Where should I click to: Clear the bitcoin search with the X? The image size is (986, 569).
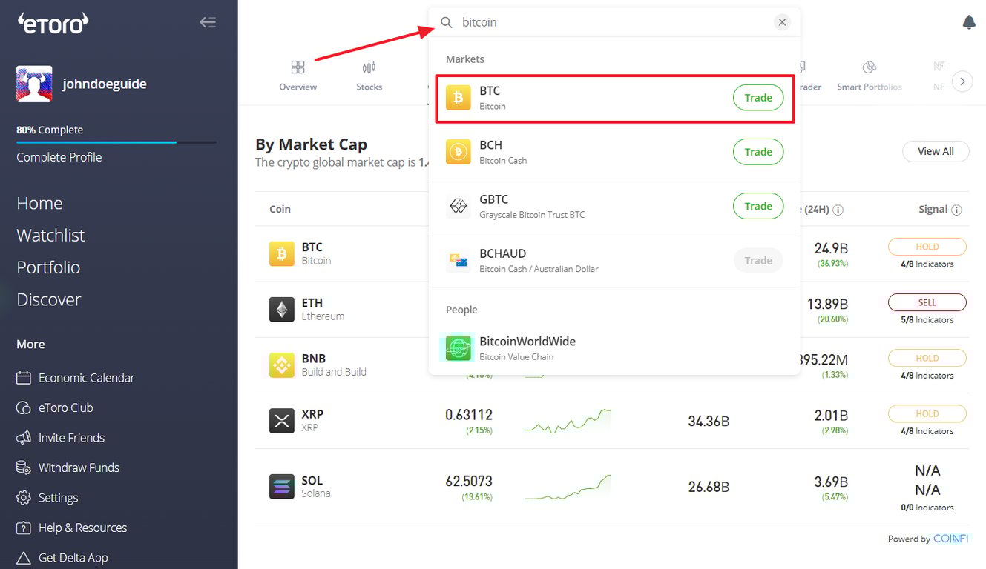782,22
